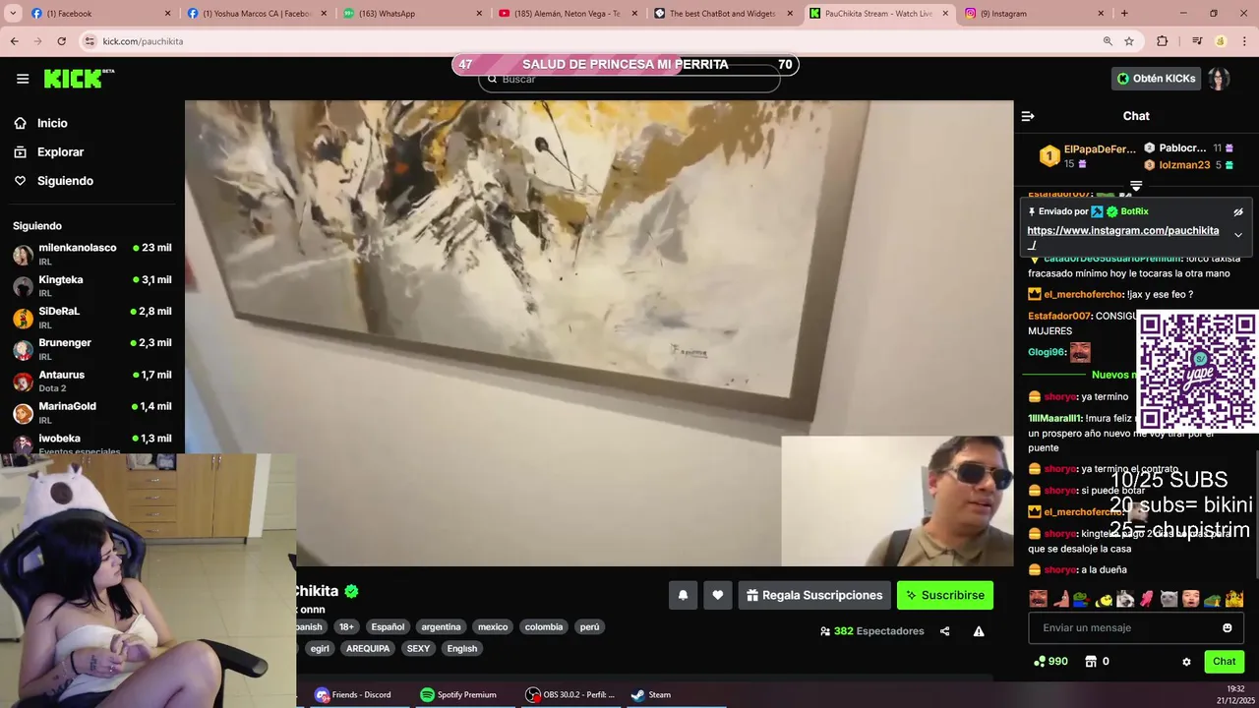This screenshot has width=1259, height=708.
Task: Click the address bar kick.com/pauchikita
Action: point(590,41)
